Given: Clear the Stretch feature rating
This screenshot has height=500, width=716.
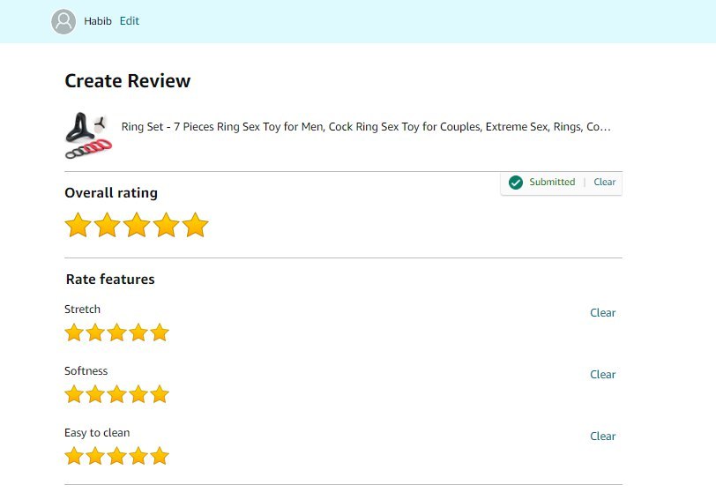Looking at the screenshot, I should click(x=602, y=313).
